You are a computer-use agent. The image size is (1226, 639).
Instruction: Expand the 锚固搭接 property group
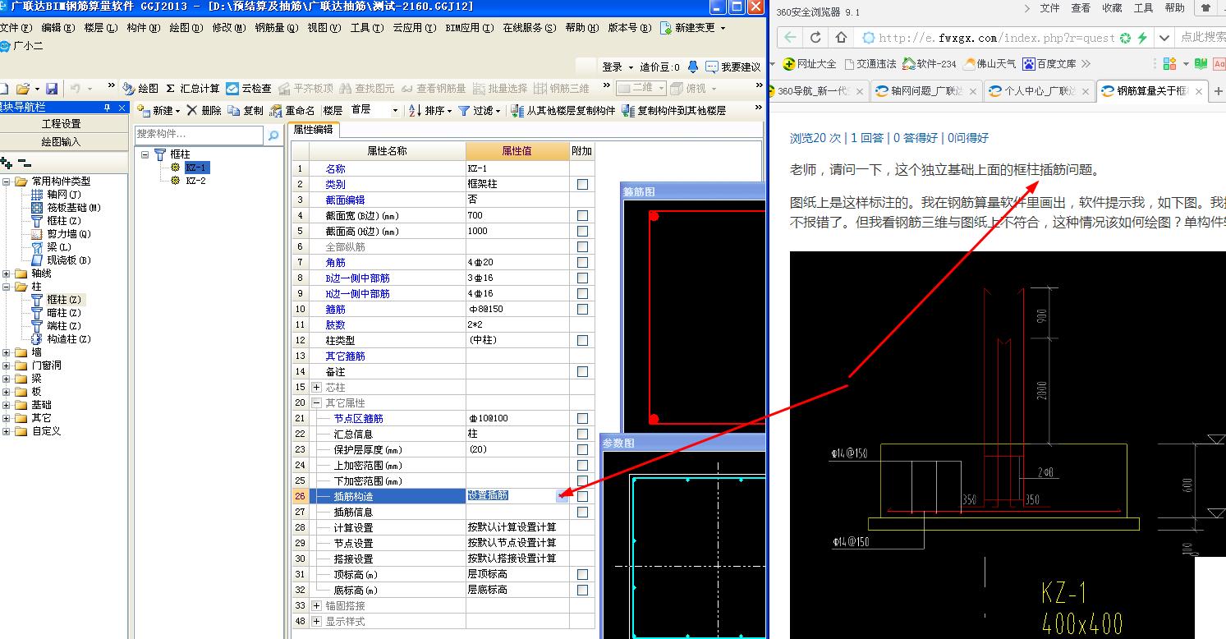point(317,606)
